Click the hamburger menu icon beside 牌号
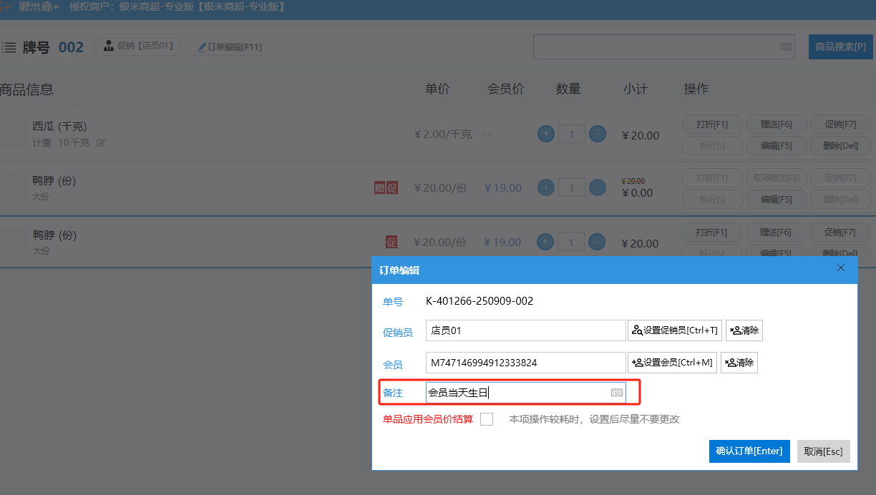Screen dimensions: 876x495 coord(9,48)
